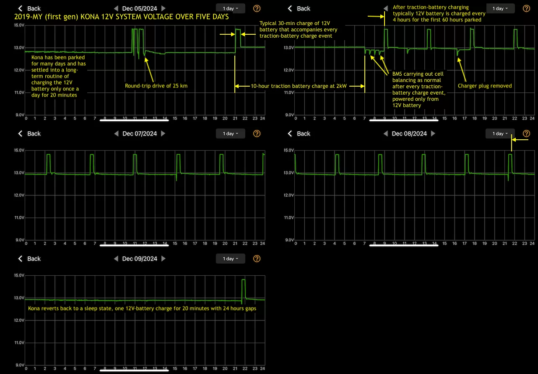Open help on the cell-balancing annotated panel
This screenshot has width=538, height=374.
[526, 8]
